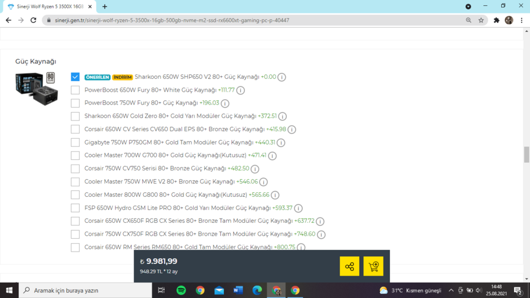The image size is (530, 298).
Task: Open Microsoft Edge from the taskbar
Action: (257, 290)
